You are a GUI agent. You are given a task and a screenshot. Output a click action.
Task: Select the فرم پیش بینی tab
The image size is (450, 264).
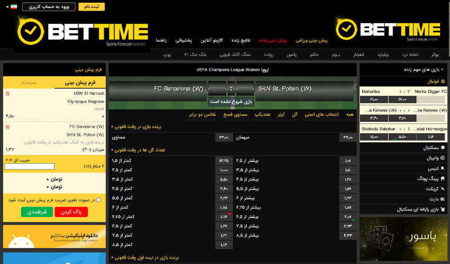[x=80, y=82]
